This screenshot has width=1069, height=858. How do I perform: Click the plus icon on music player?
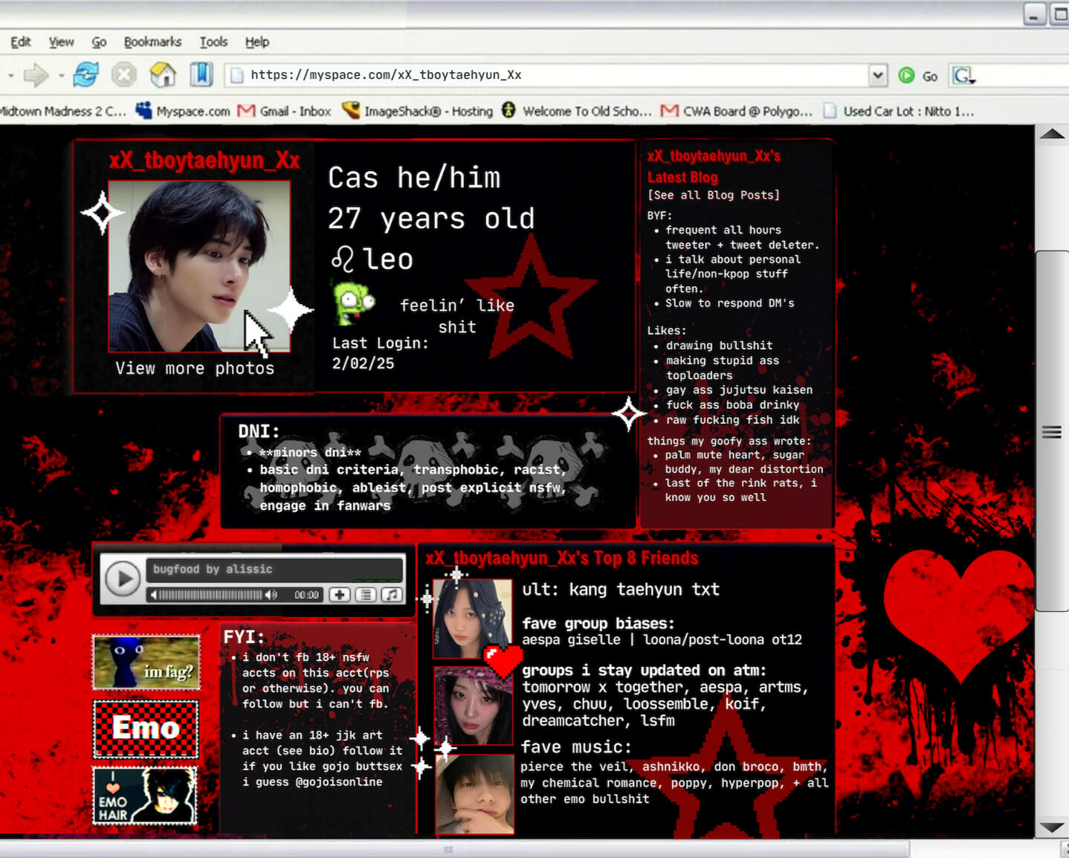(340, 595)
